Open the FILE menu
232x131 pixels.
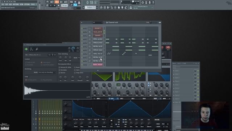(3, 4)
